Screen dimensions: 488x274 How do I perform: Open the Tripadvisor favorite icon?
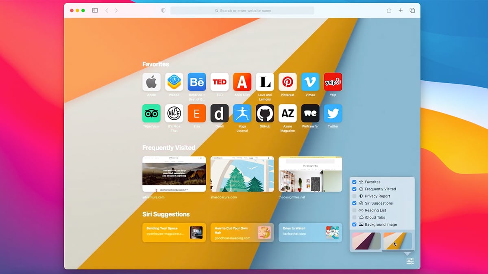[151, 113]
